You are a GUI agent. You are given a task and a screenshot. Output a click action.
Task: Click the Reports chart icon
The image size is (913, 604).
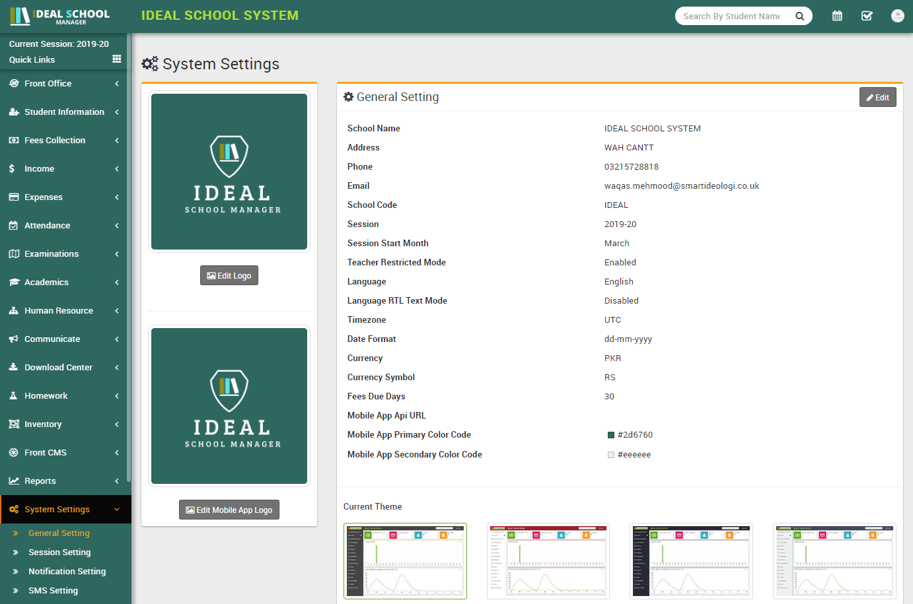coord(14,481)
